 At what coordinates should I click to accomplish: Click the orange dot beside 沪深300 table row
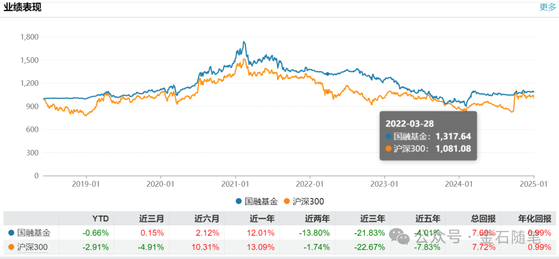click(x=11, y=248)
